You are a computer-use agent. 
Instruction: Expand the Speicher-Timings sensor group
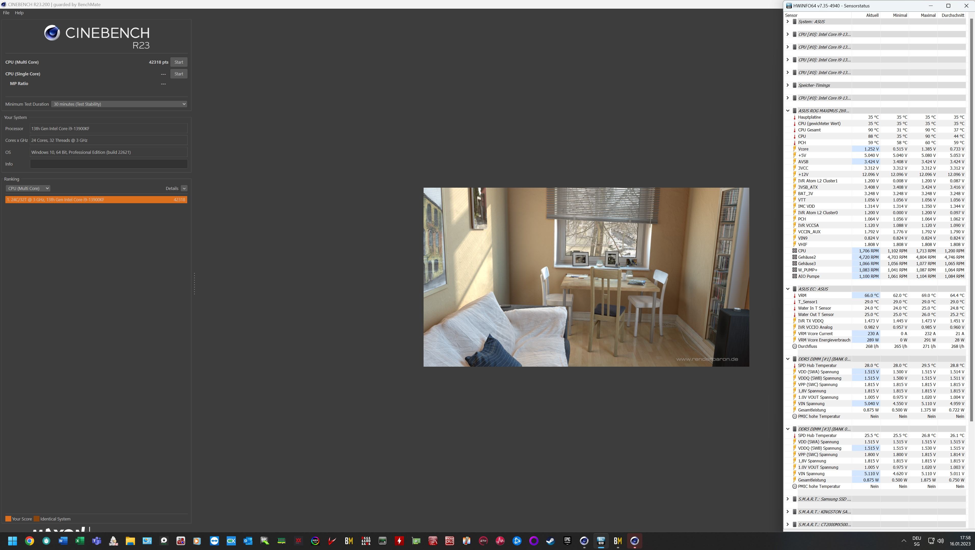click(x=788, y=85)
